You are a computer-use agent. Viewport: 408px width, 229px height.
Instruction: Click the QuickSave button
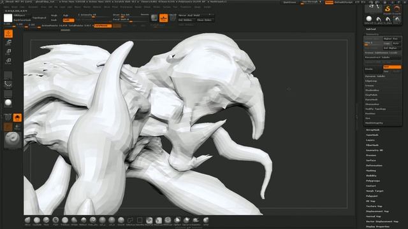[289, 2]
